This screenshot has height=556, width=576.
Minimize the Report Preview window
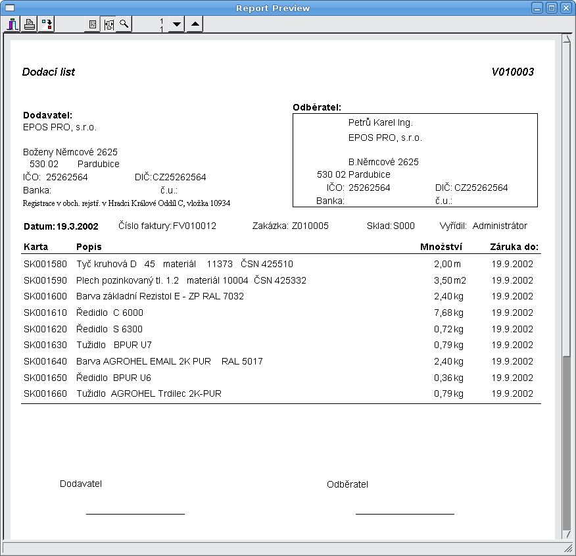537,8
